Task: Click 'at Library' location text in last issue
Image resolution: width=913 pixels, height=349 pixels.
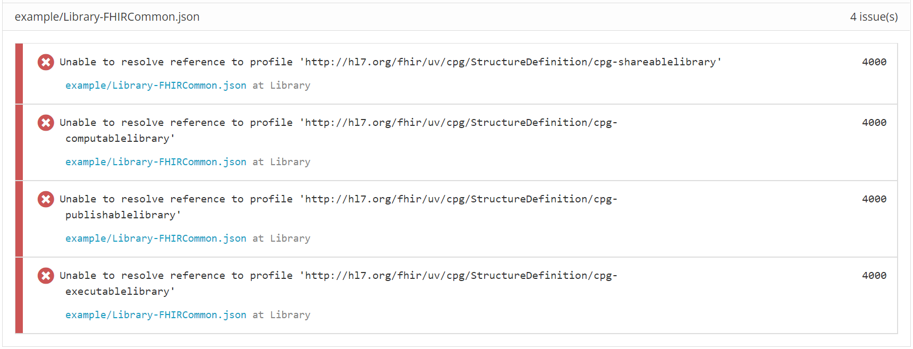Action: [x=282, y=315]
